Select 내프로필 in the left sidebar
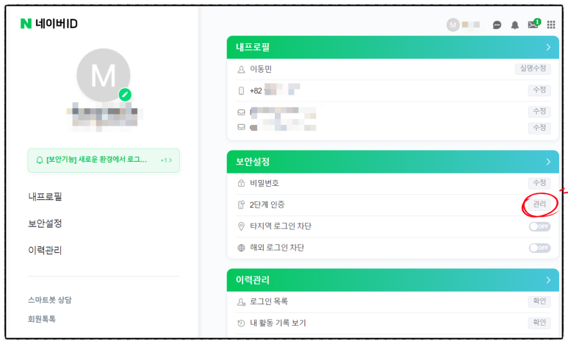Viewport: 568px width, 344px height. coord(45,197)
